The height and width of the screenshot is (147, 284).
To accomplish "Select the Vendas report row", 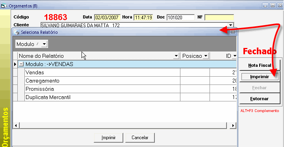I will tap(130, 72).
